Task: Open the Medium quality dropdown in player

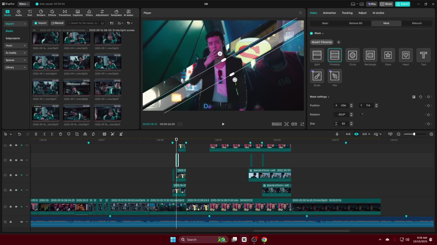Action: (277, 124)
